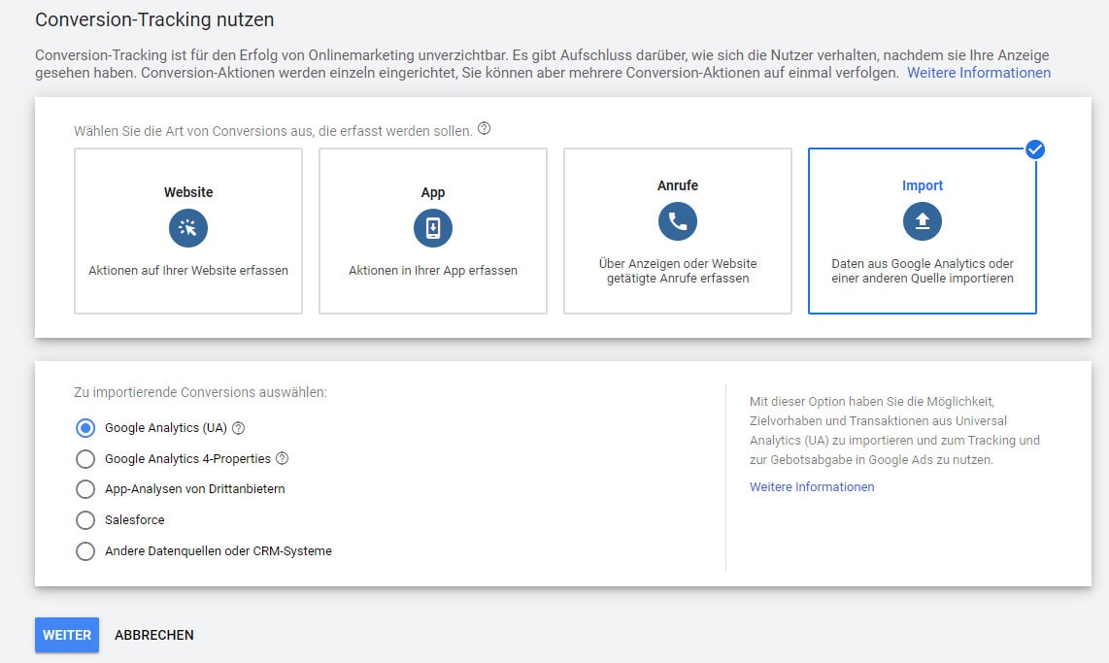Select Google Analytics 4-Properties radio button
The height and width of the screenshot is (663, 1109).
click(84, 459)
